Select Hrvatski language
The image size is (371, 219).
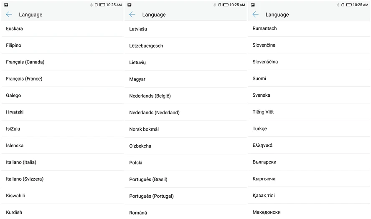tap(63, 112)
